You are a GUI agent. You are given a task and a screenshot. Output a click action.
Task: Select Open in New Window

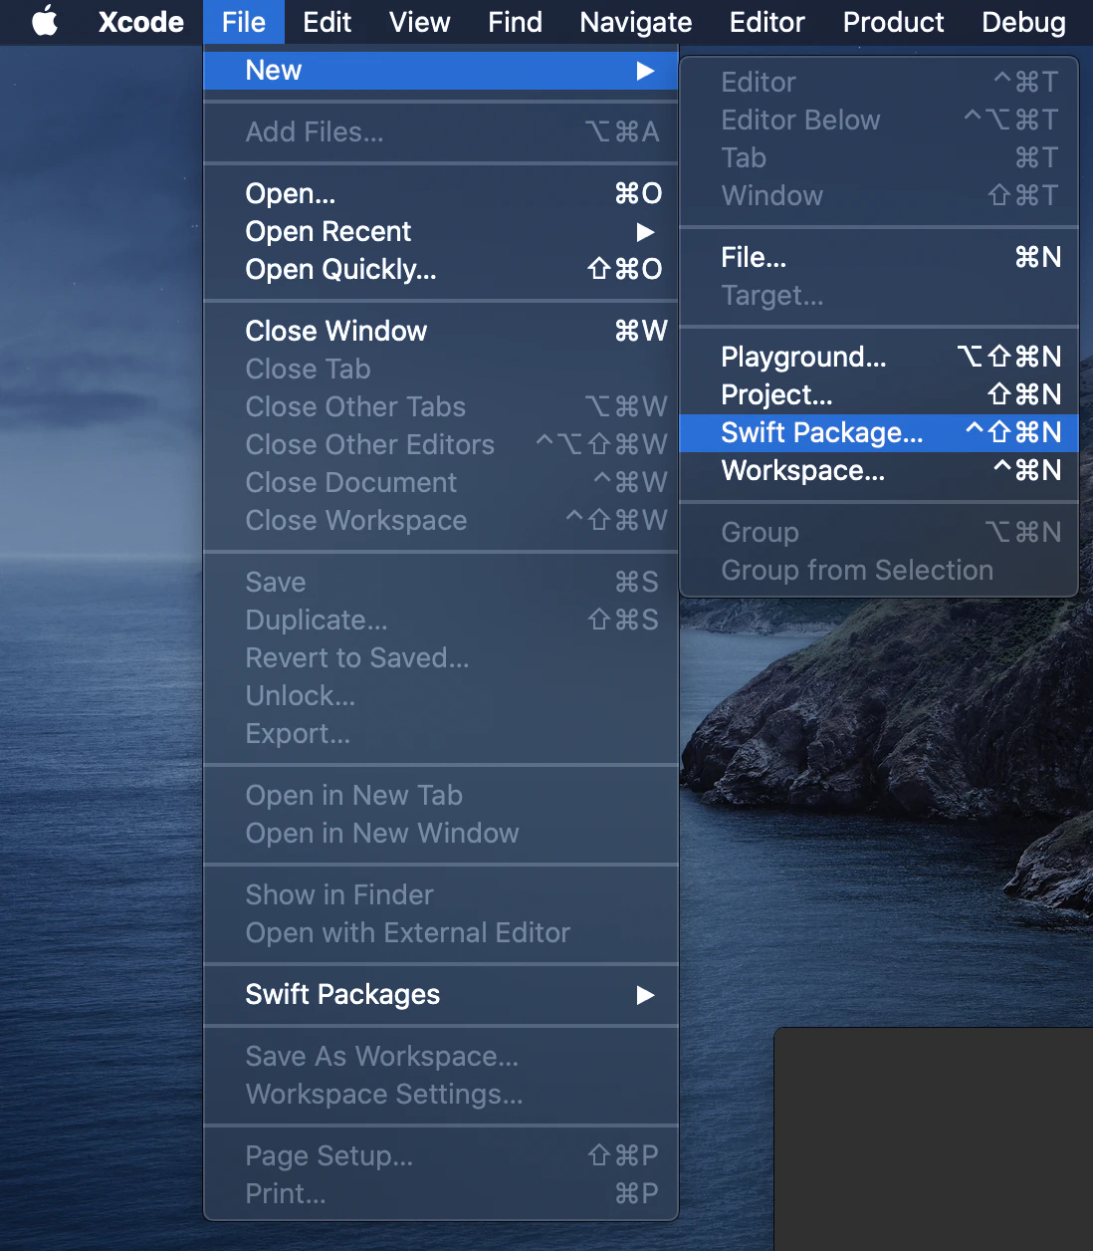tap(441, 833)
